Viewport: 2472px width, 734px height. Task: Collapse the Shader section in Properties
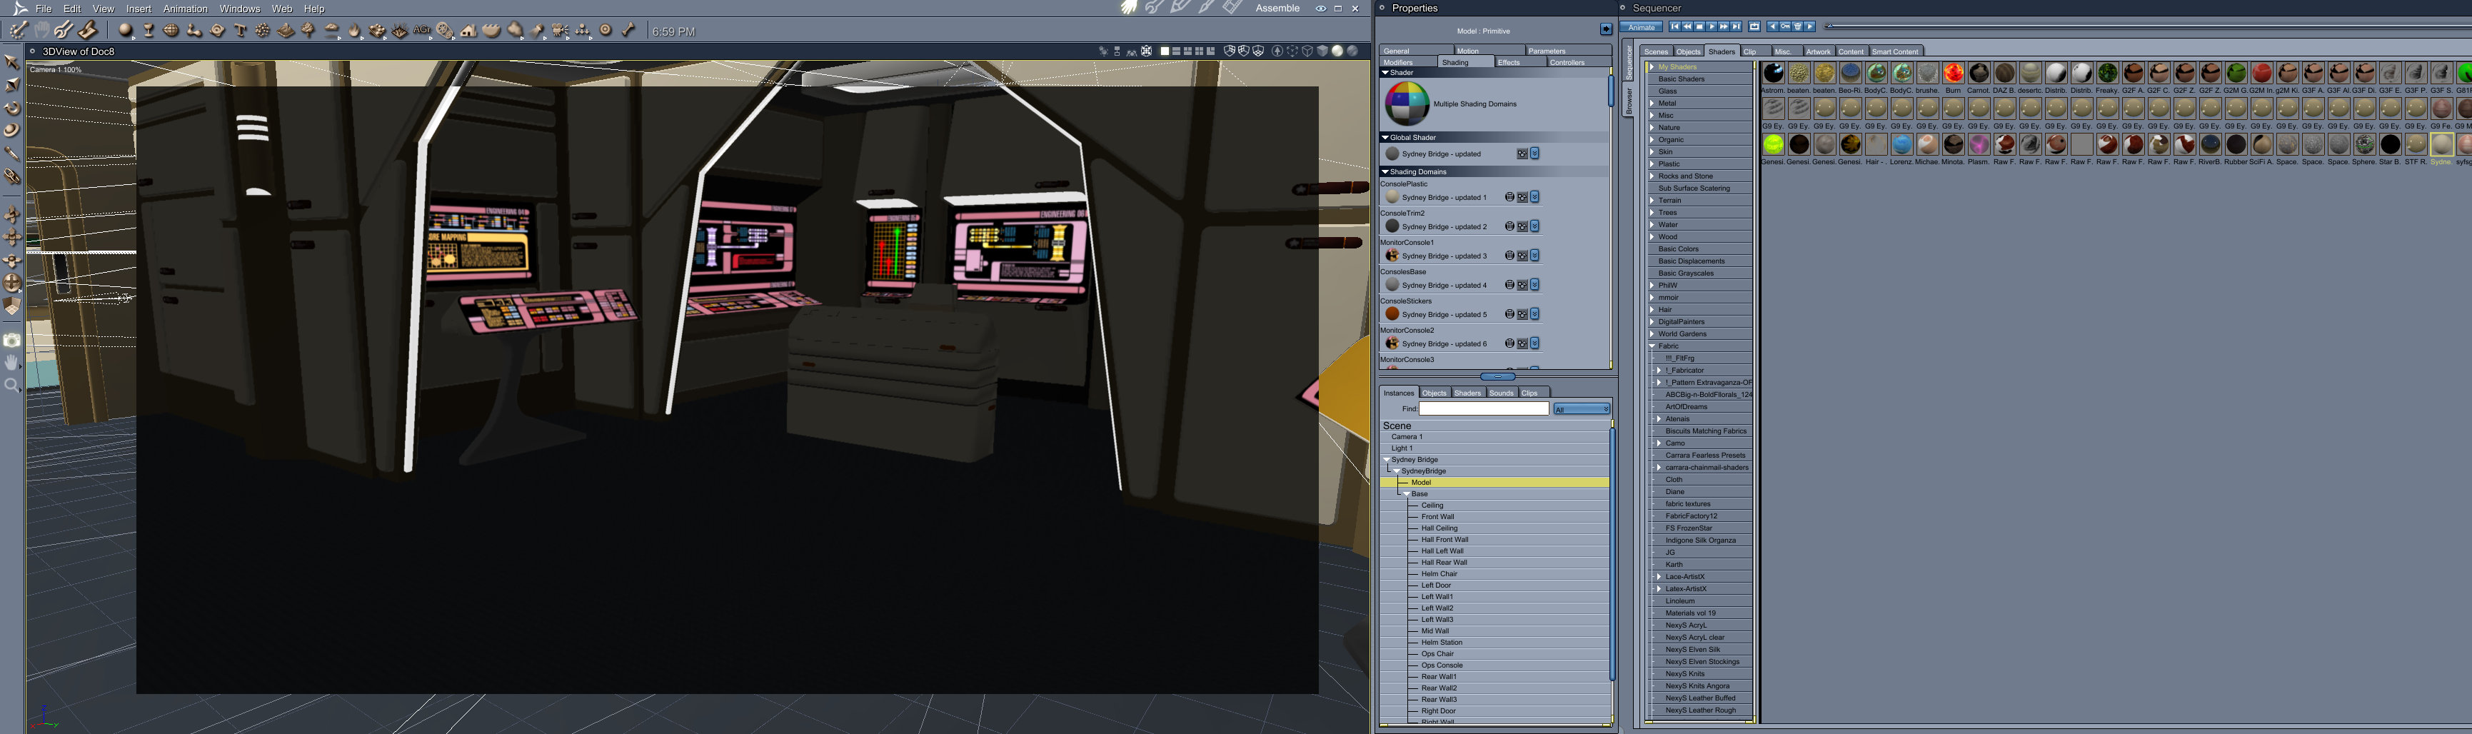pyautogui.click(x=1385, y=72)
